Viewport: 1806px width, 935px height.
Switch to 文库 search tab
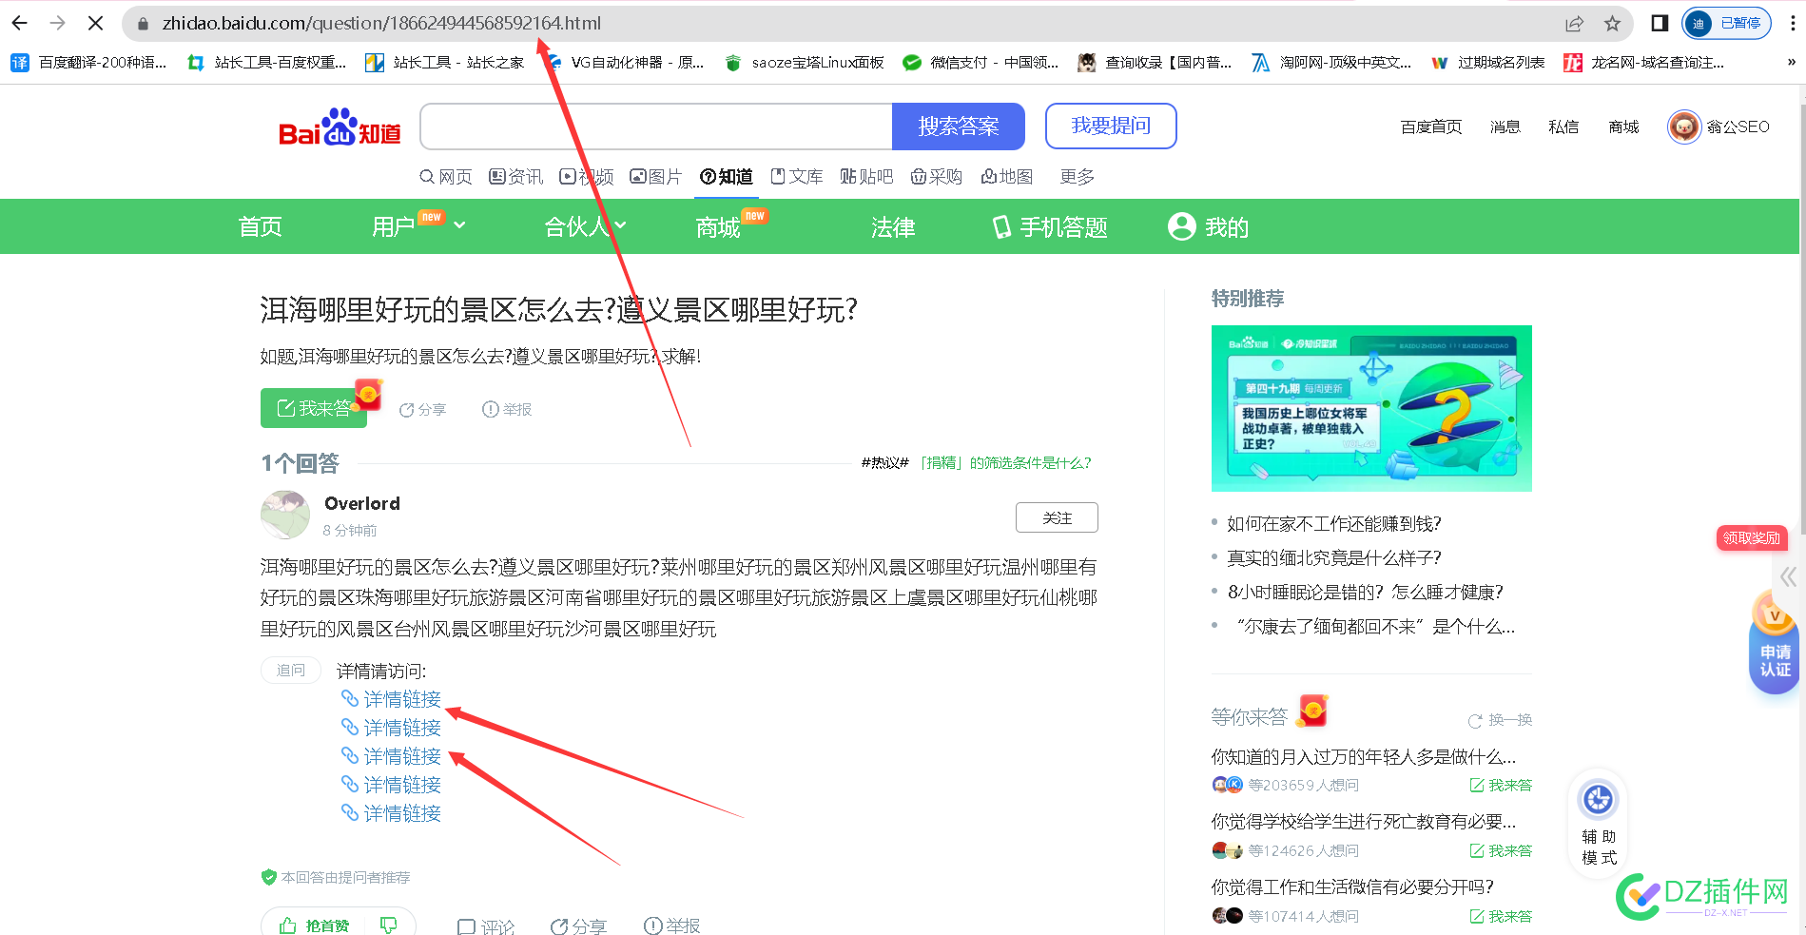[797, 177]
